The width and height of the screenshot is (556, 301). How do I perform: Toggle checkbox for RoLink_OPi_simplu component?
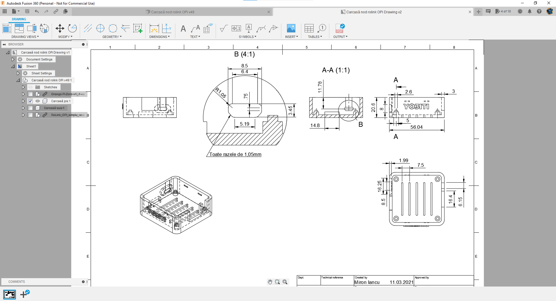point(30,115)
